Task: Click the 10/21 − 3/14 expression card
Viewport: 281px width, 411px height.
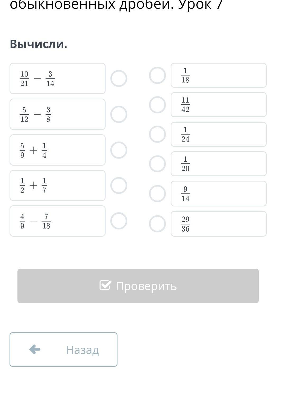Action: tap(57, 78)
